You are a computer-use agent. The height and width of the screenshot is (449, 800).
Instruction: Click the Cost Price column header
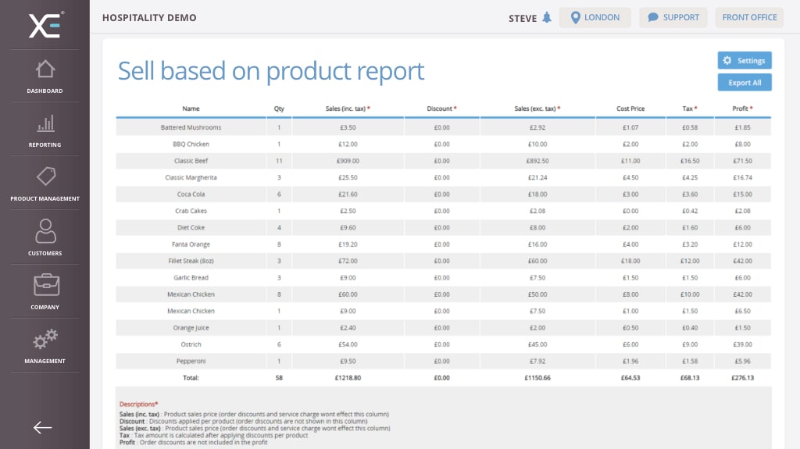tap(630, 109)
